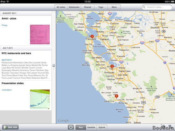Viewport: 175px width, 131px height.
Task: Click the Stockton label on map
Action: click(155, 28)
